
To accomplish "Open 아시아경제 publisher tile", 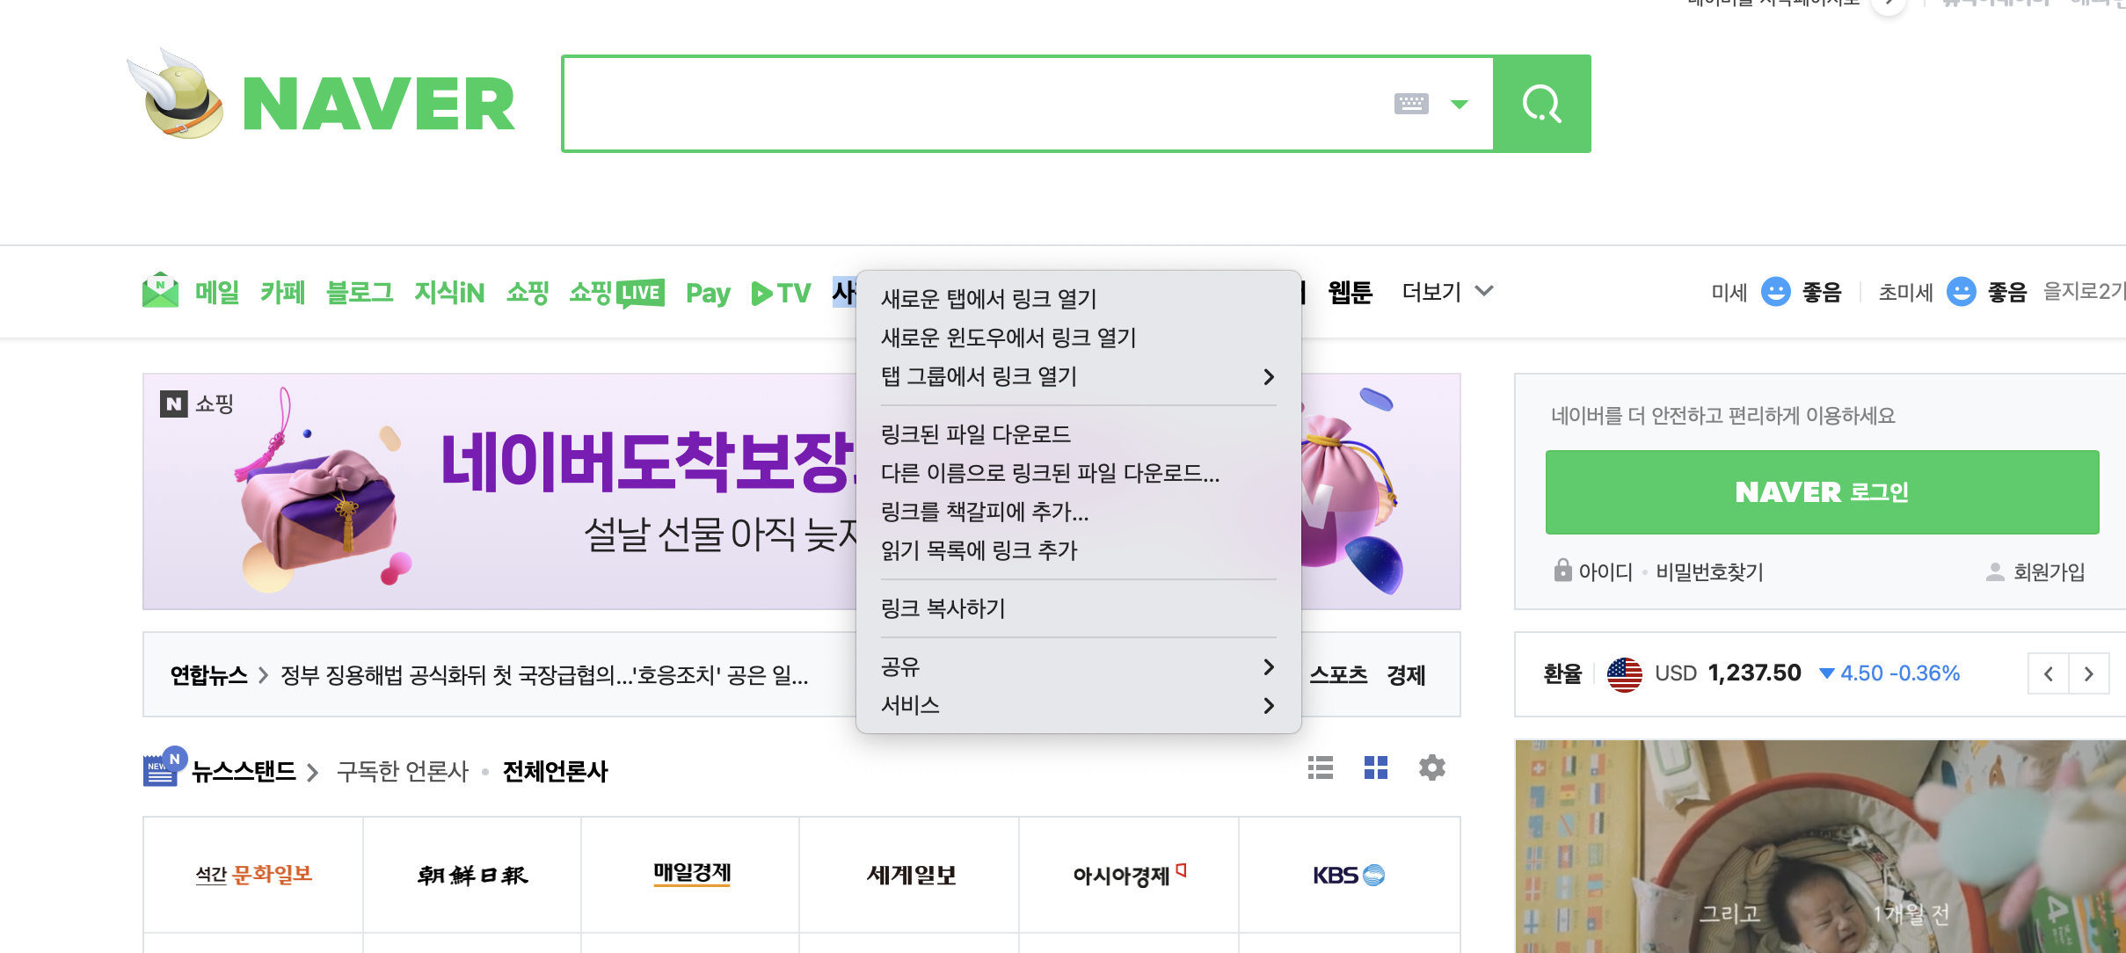I will pos(1130,875).
